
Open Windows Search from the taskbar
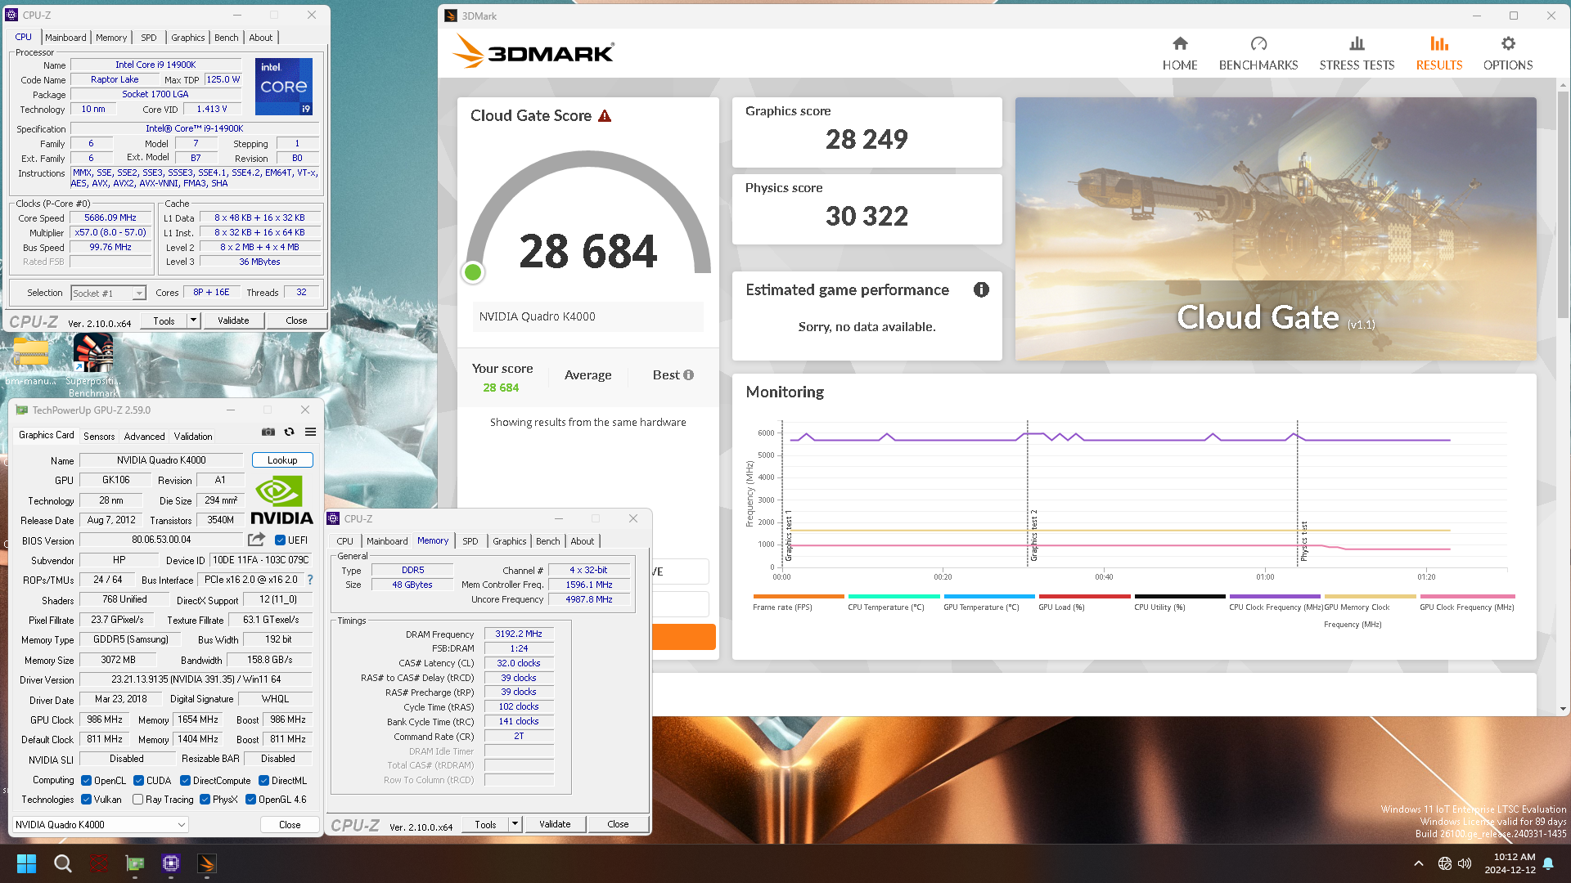(x=62, y=863)
